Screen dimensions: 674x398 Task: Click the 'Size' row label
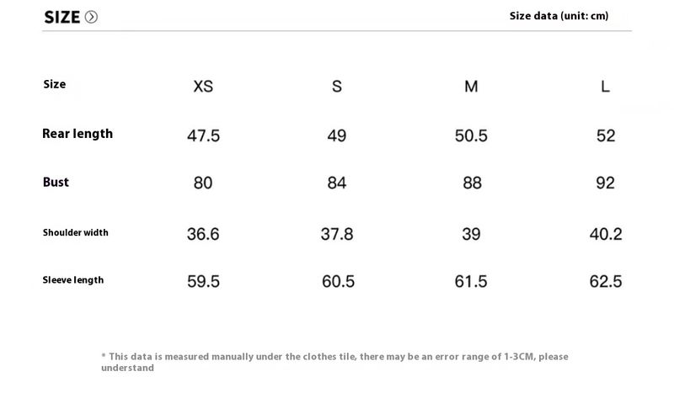point(54,84)
